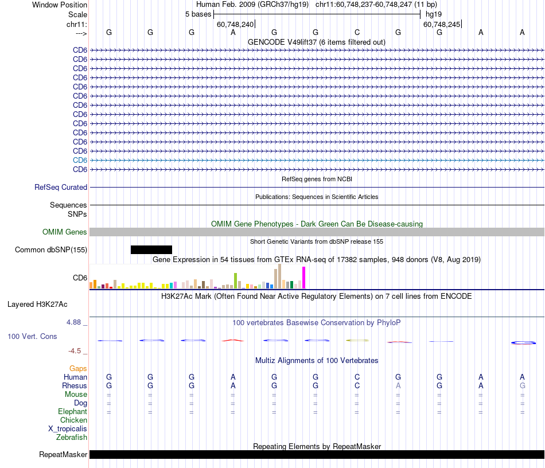Click the yellow PhyloP logo under base C

[357, 341]
